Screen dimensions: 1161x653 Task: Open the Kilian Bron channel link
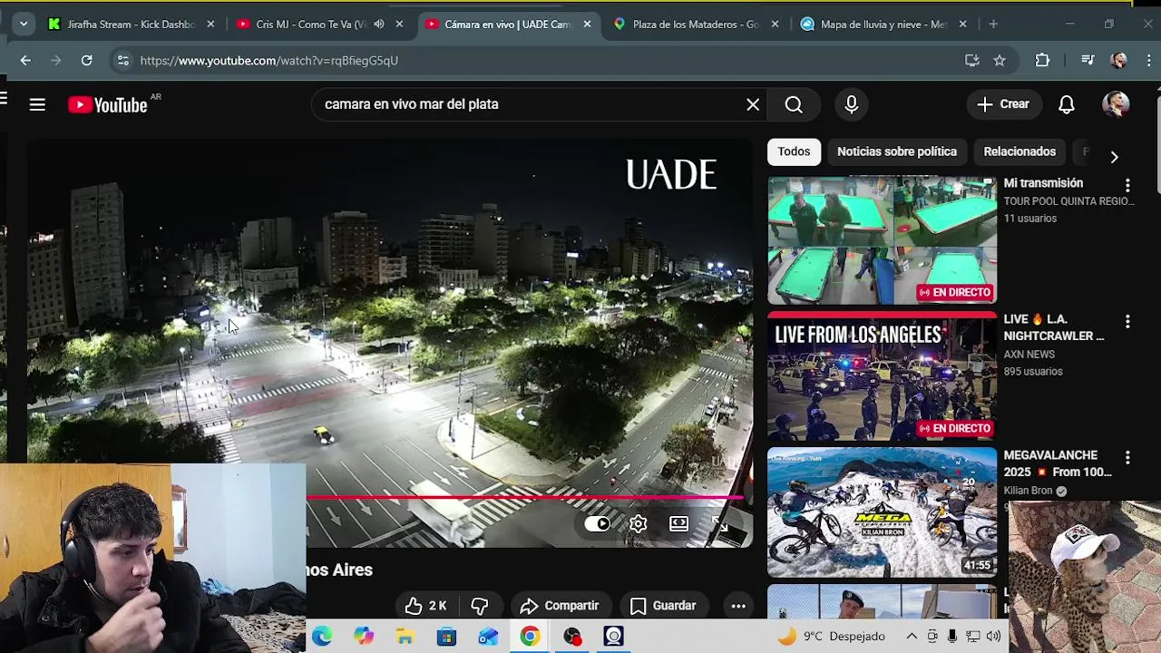(x=1028, y=491)
